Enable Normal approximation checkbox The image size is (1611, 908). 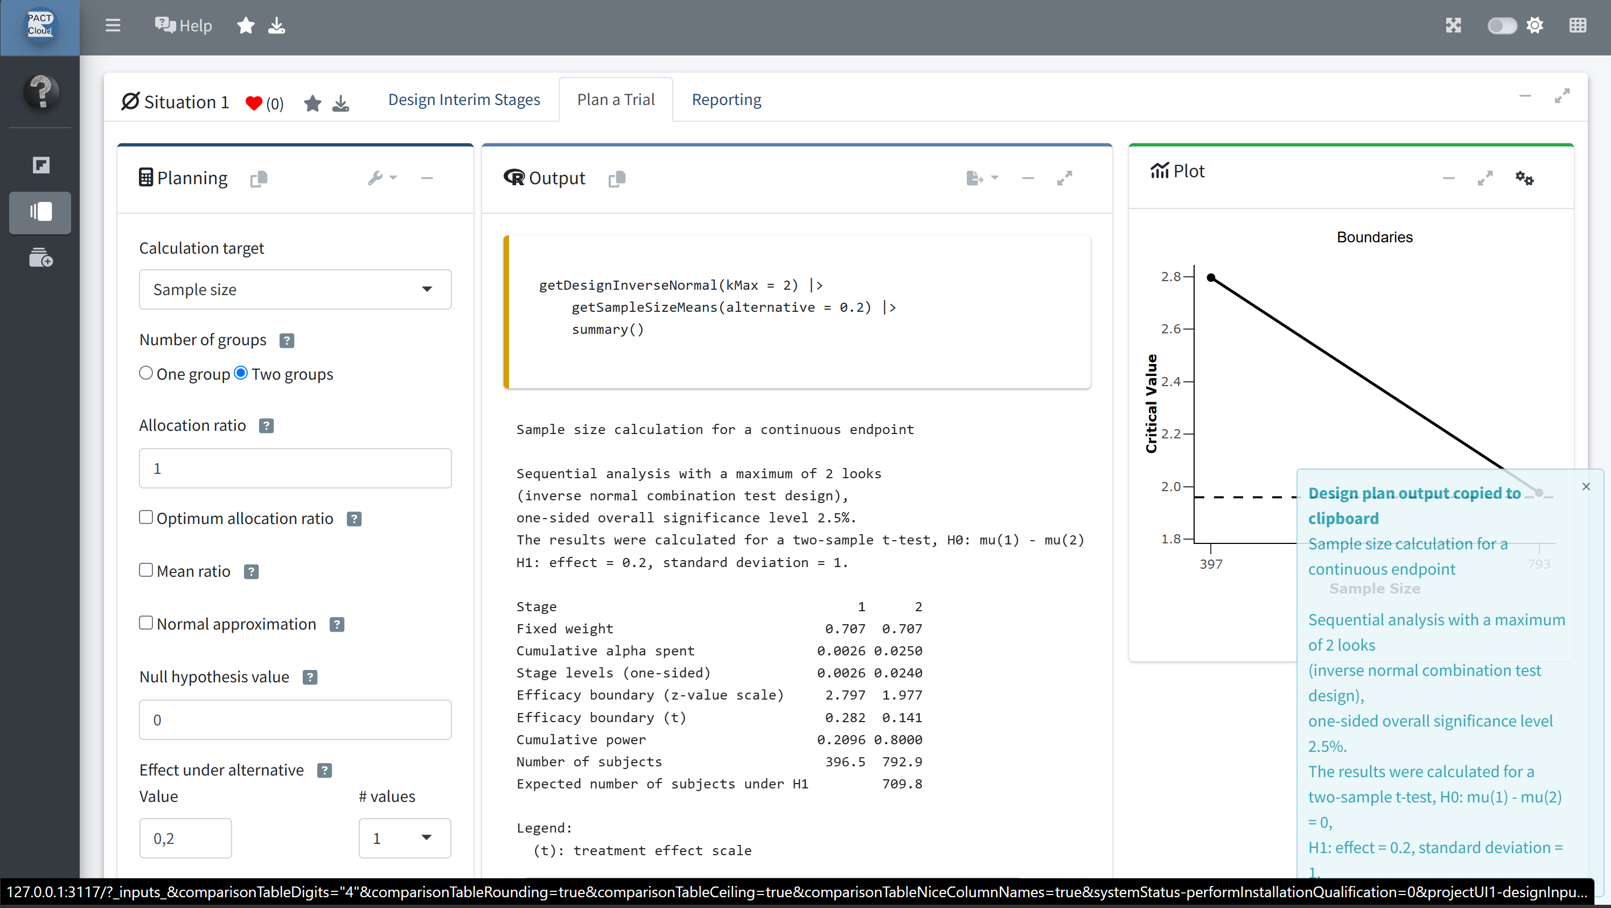[x=146, y=622]
